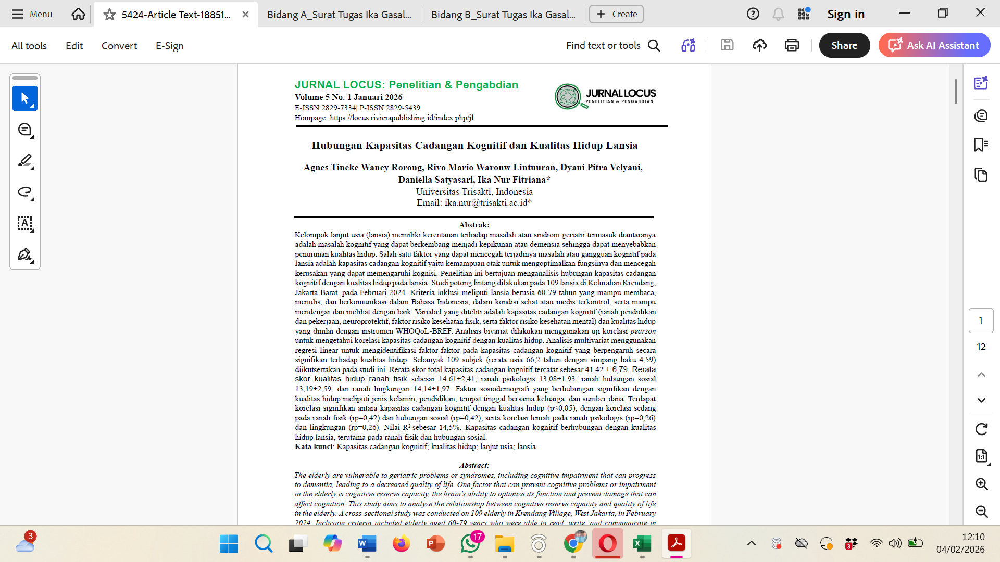Zoom in on the document
1000x562 pixels.
981,484
